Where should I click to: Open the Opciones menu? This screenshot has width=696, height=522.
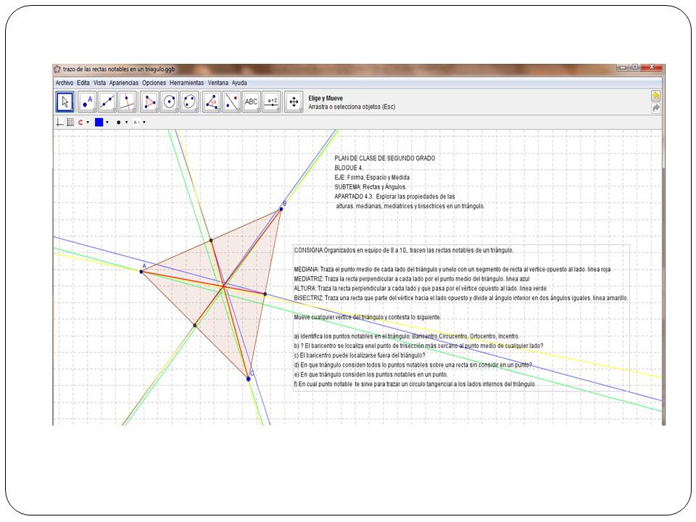pyautogui.click(x=154, y=83)
